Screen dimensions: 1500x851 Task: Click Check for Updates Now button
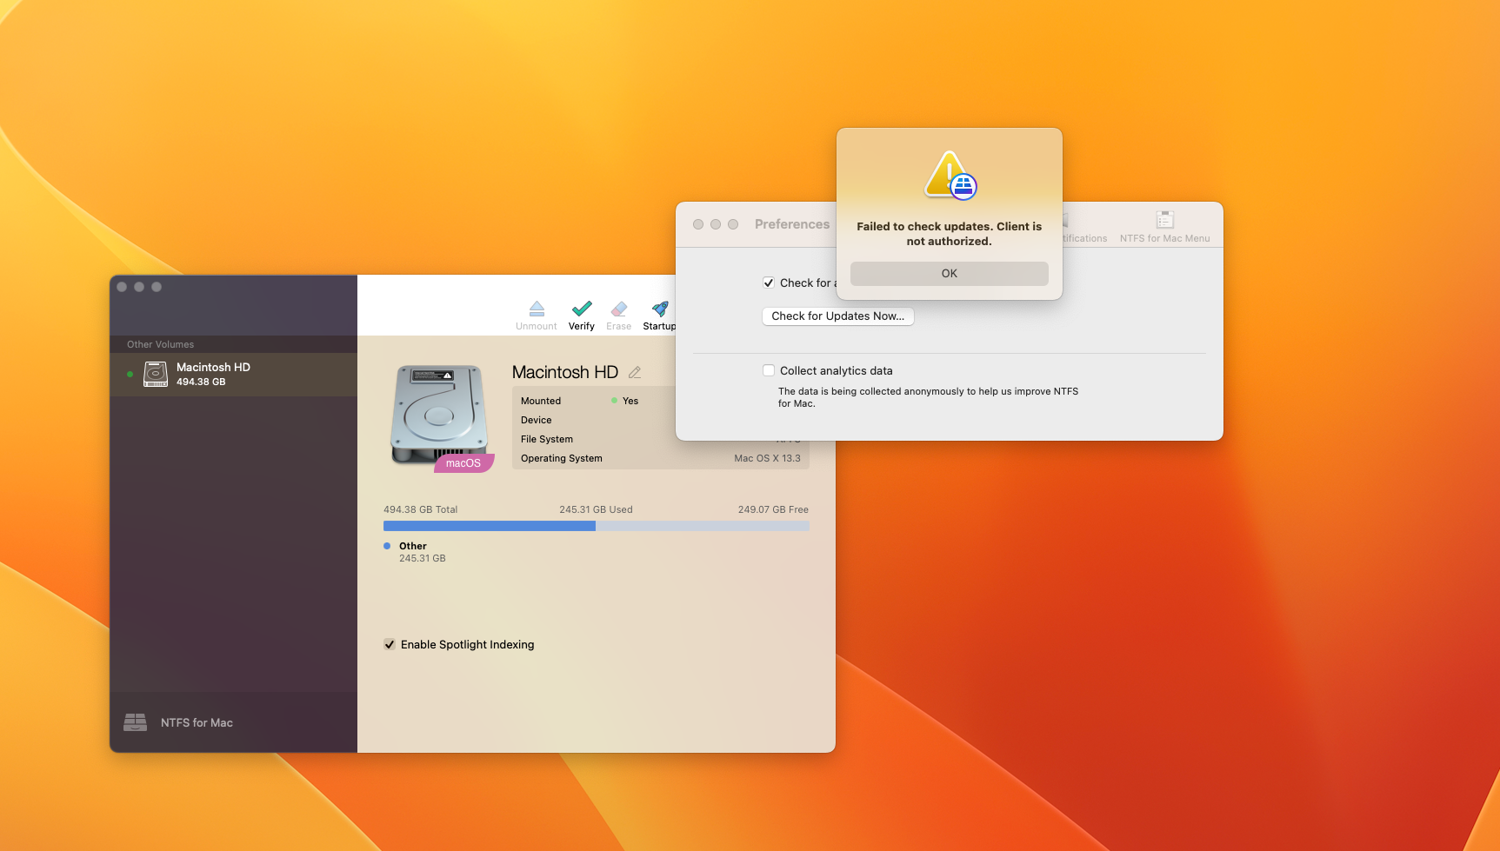click(838, 316)
